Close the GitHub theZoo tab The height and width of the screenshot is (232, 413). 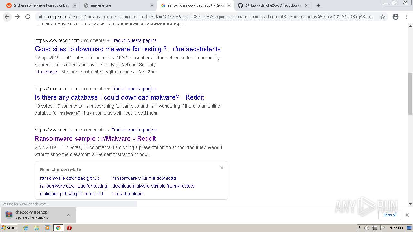[x=306, y=5]
